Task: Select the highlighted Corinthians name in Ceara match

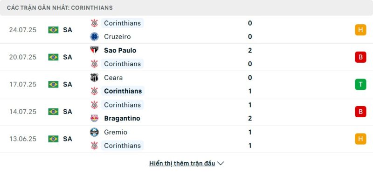Action: click(123, 91)
